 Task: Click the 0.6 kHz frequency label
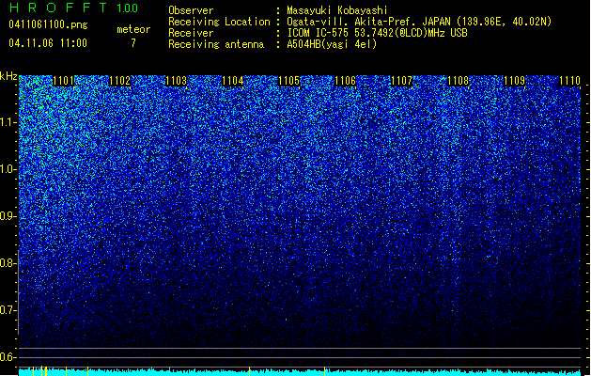8,357
